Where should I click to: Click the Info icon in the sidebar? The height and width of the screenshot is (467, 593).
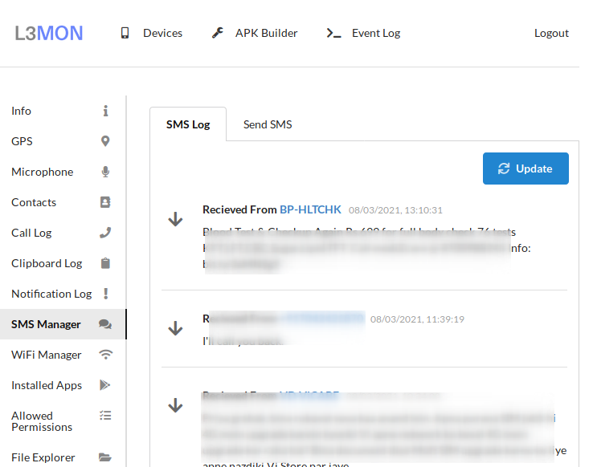pos(105,111)
